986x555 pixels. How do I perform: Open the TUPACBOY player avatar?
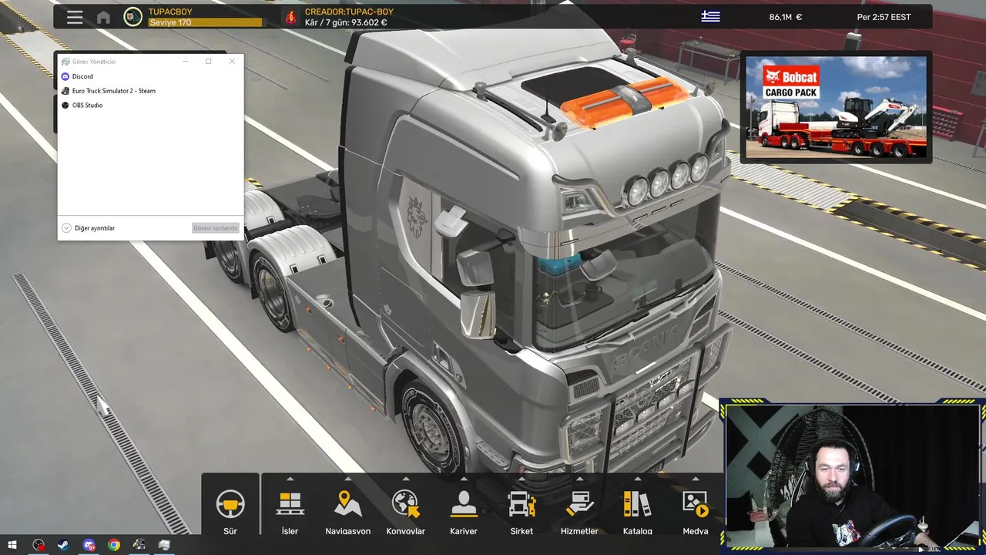pos(133,17)
